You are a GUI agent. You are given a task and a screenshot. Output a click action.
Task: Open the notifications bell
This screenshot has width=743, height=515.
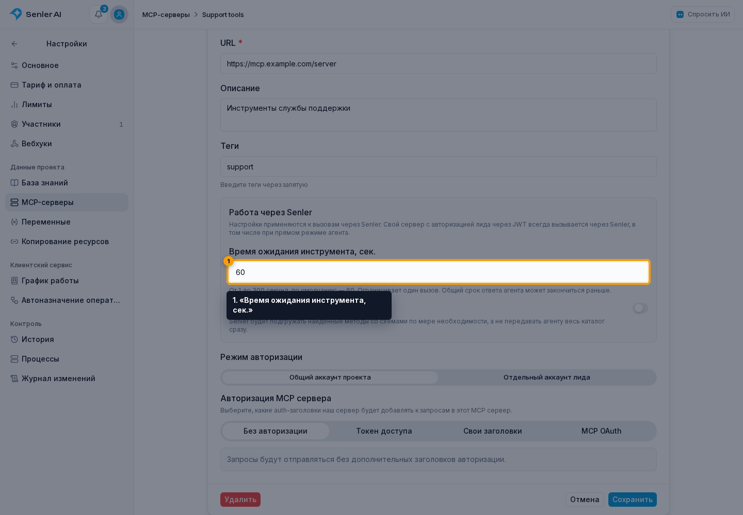click(x=99, y=14)
